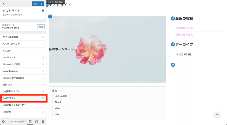Click 私のホームページ text on image

61,49
